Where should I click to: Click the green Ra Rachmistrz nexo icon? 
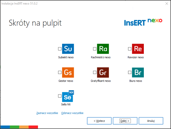point(103,49)
